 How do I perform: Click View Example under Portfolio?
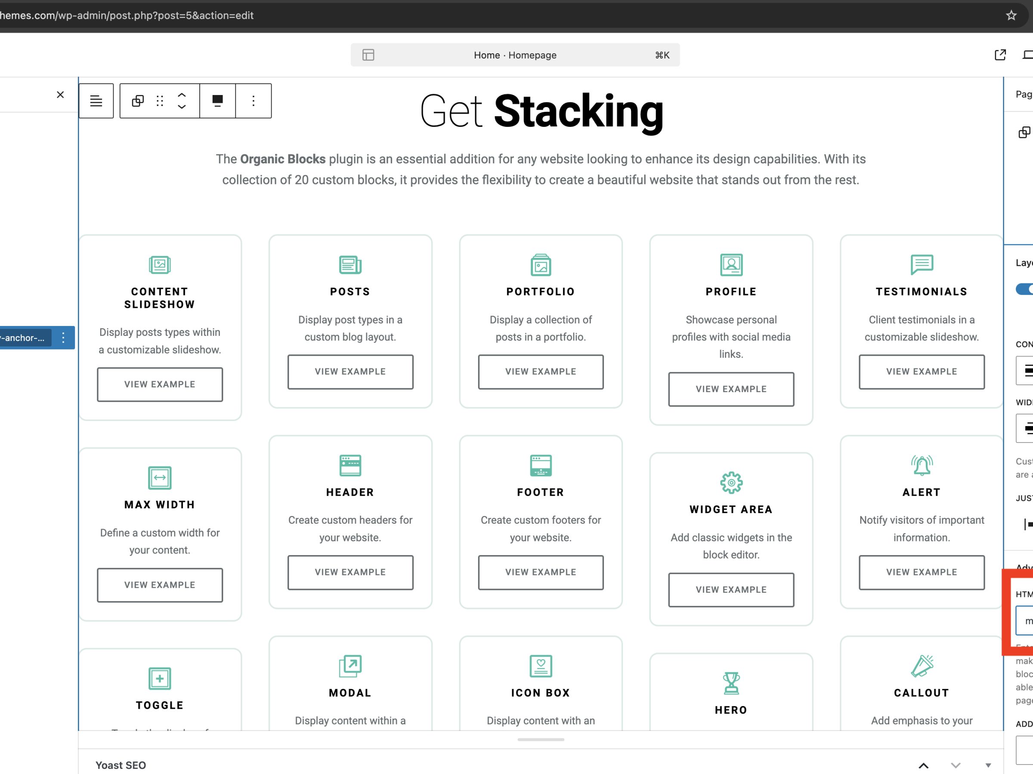541,372
